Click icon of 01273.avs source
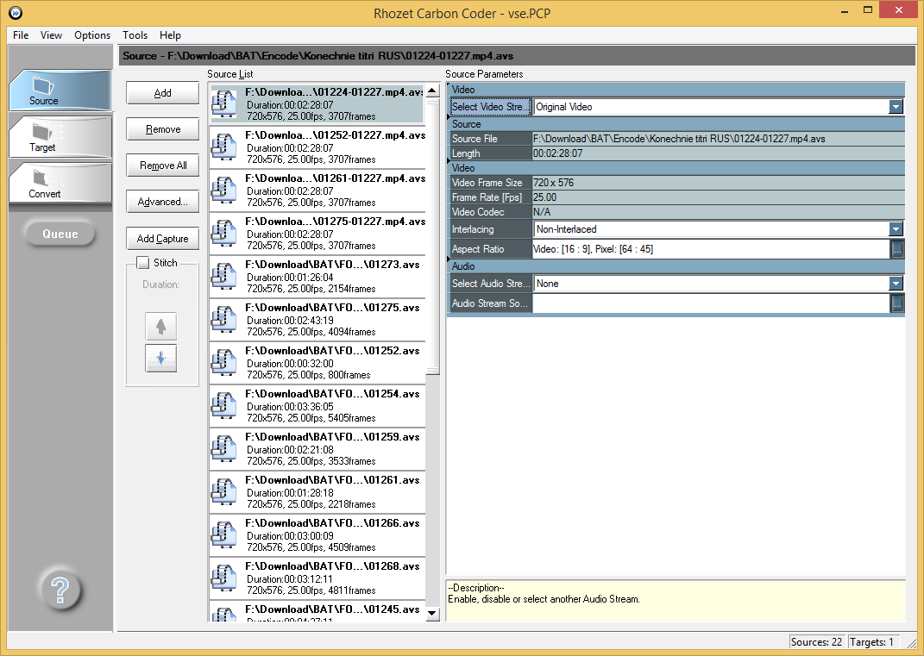This screenshot has height=656, width=924. click(224, 276)
